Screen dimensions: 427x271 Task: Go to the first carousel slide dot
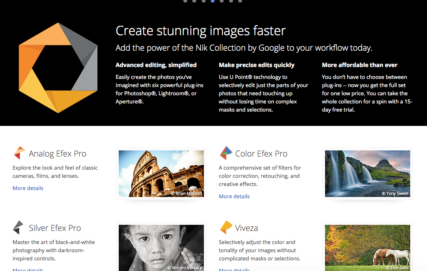[185, 1]
